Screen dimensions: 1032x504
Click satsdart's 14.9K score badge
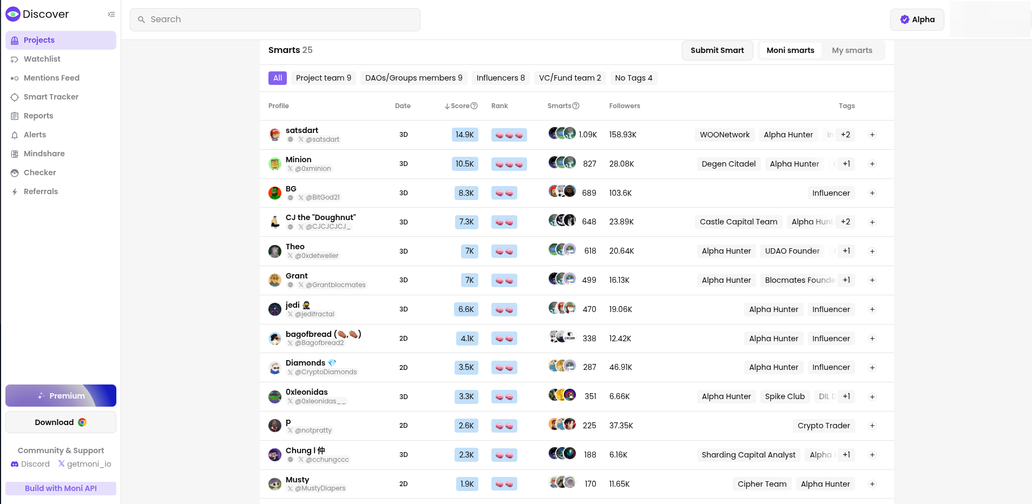tap(464, 135)
